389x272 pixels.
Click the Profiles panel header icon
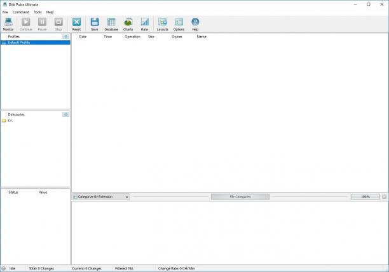tap(65, 36)
